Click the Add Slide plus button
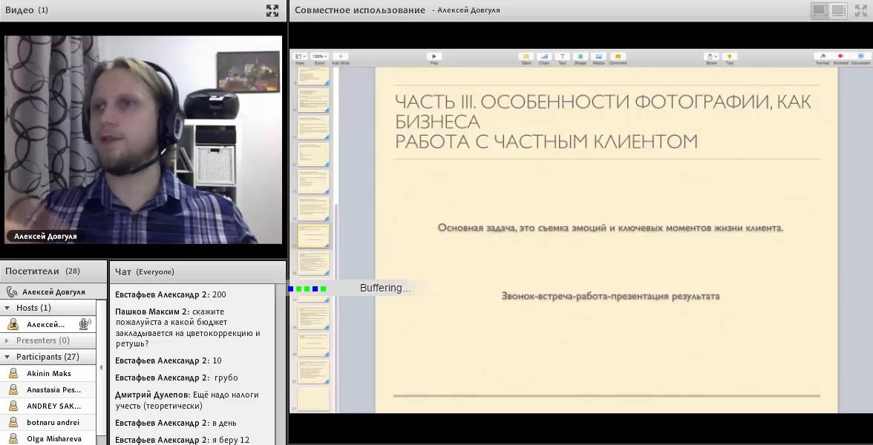 pos(340,56)
